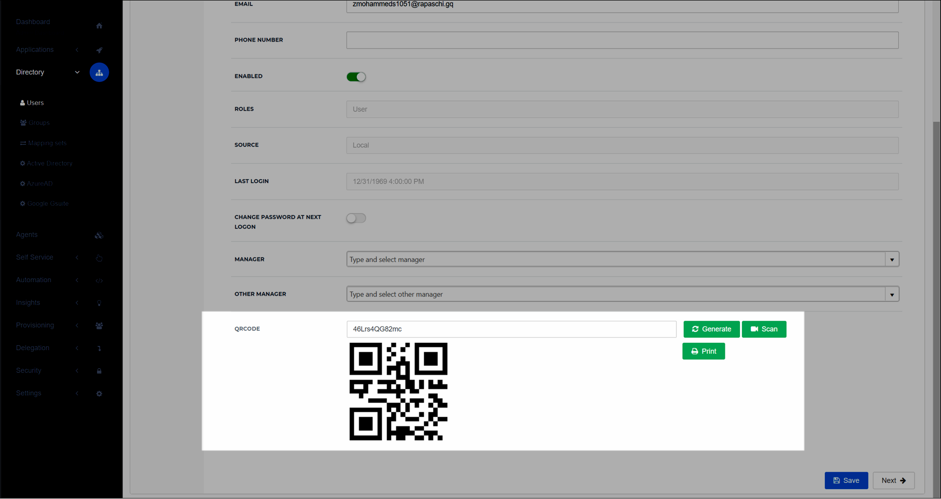Viewport: 941px width, 499px height.
Task: Open Active Directory in the sidebar
Action: (x=46, y=164)
